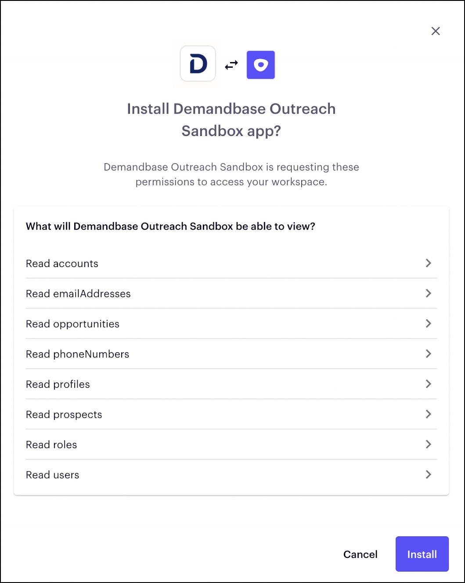Click the Demandbase D logo icon
Viewport: 465px width, 583px height.
point(198,64)
